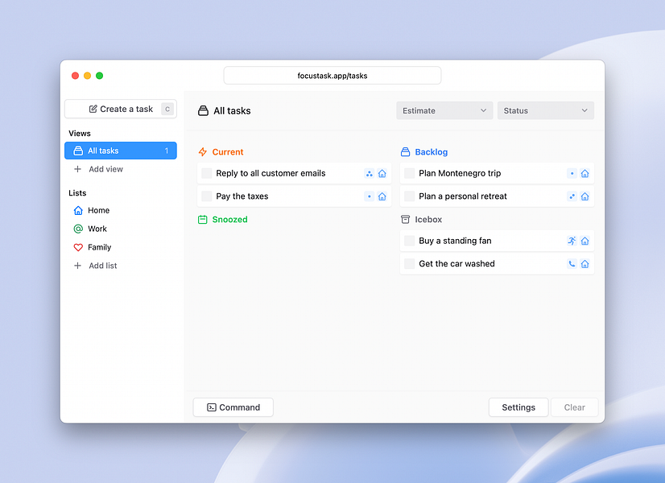Click the Current section heading
Screen dimensions: 665x483
click(228, 152)
